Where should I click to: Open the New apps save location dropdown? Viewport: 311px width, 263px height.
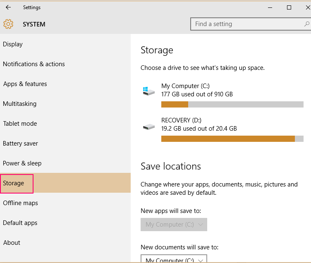coord(174,225)
